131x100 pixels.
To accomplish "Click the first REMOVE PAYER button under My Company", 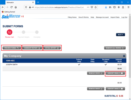I will tap(96, 73).
